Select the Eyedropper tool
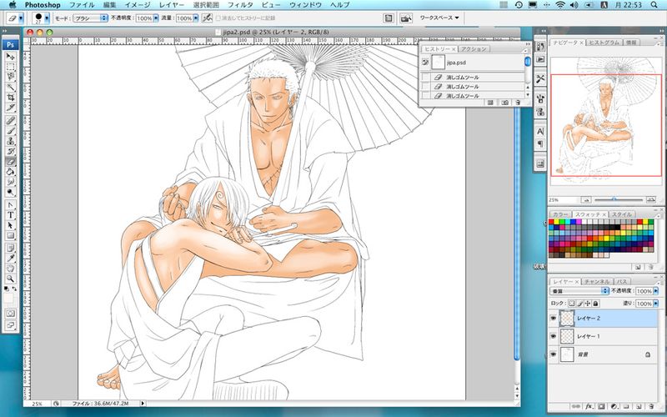The height and width of the screenshot is (417, 667). pos(10,259)
